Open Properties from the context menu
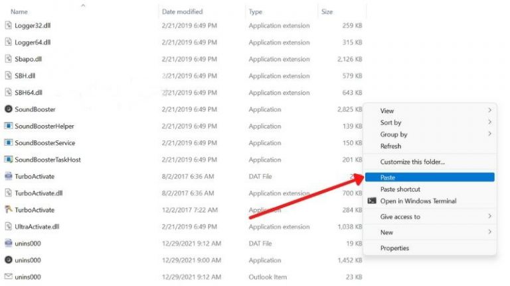This screenshot has height=286, width=510. click(394, 248)
